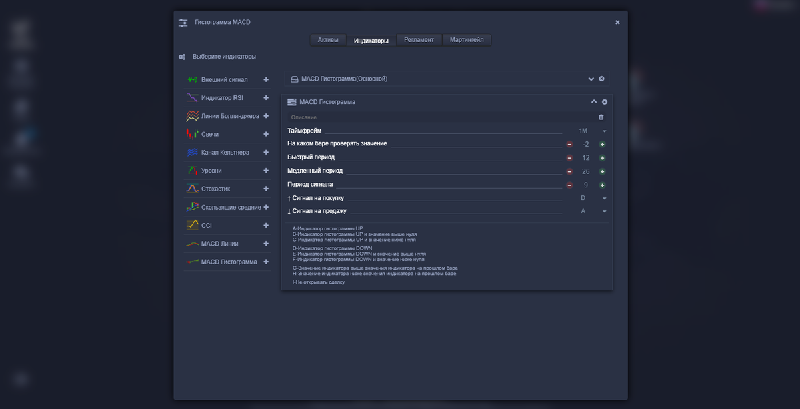Add the Уровни indicator with plus
Screen dimensions: 800x409
[266, 171]
